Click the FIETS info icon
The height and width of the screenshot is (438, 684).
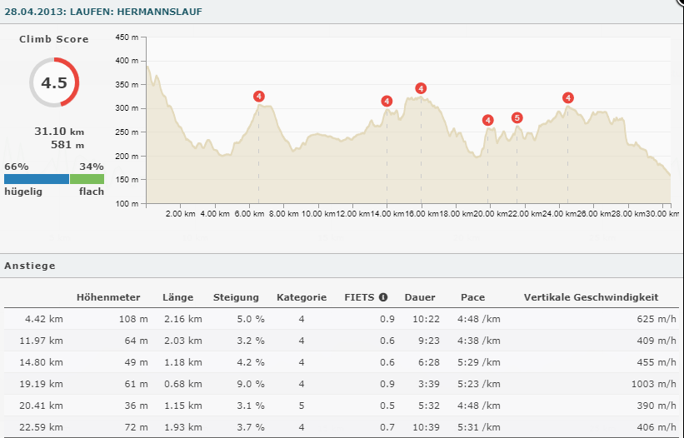[x=382, y=297]
